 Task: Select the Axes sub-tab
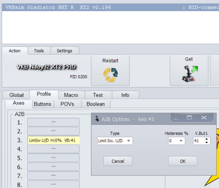[x=19, y=103]
